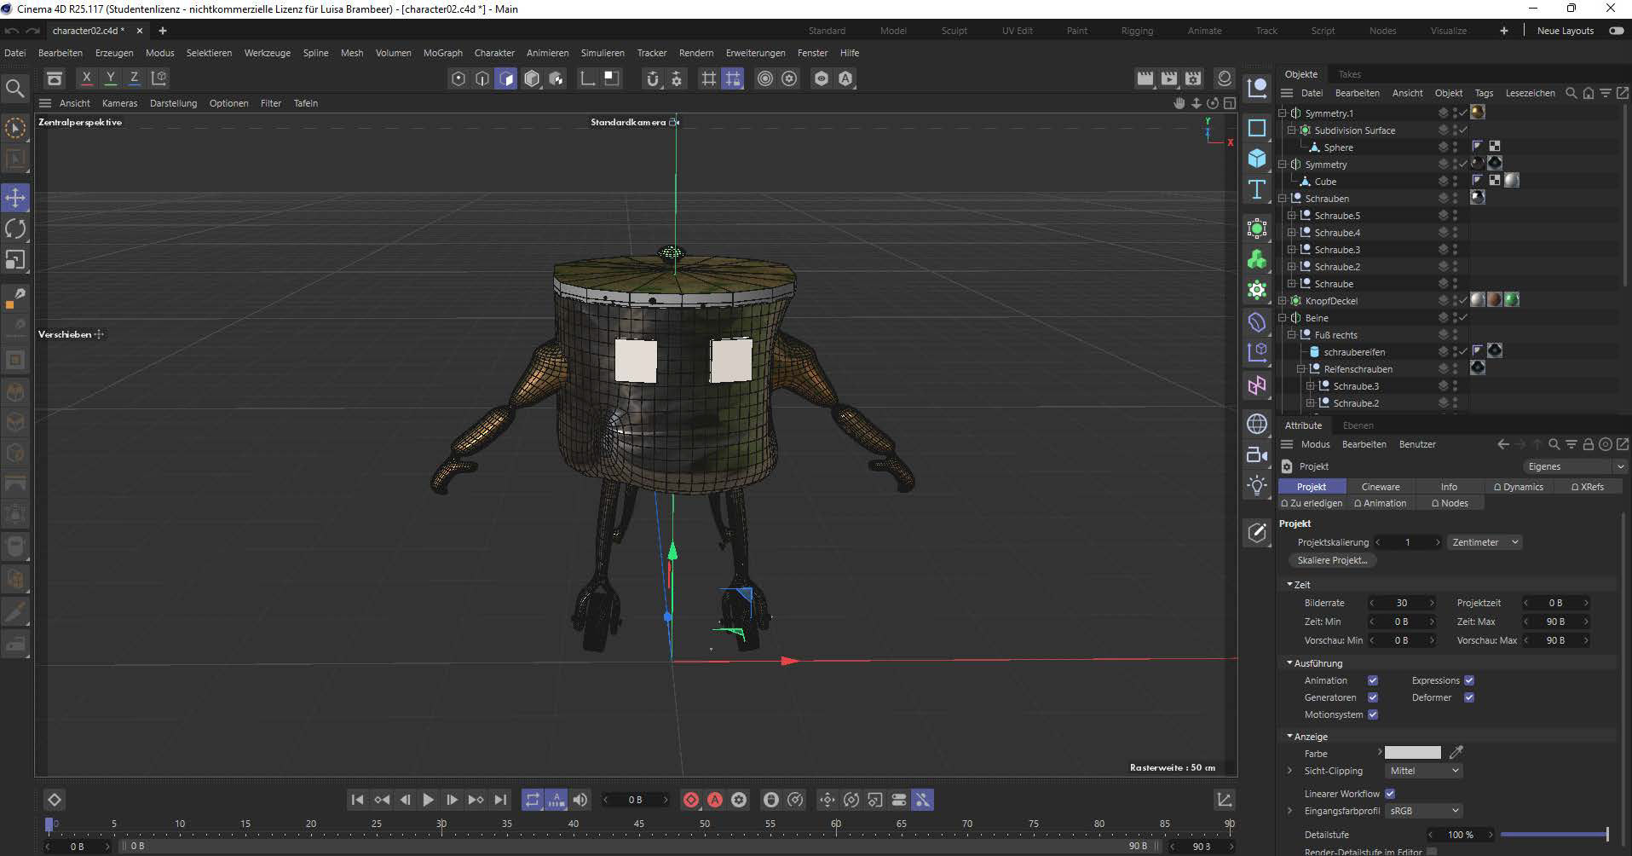The image size is (1632, 856).
Task: Open the Eingangsfarbprofil sRGB dropdown
Action: pos(1424,811)
